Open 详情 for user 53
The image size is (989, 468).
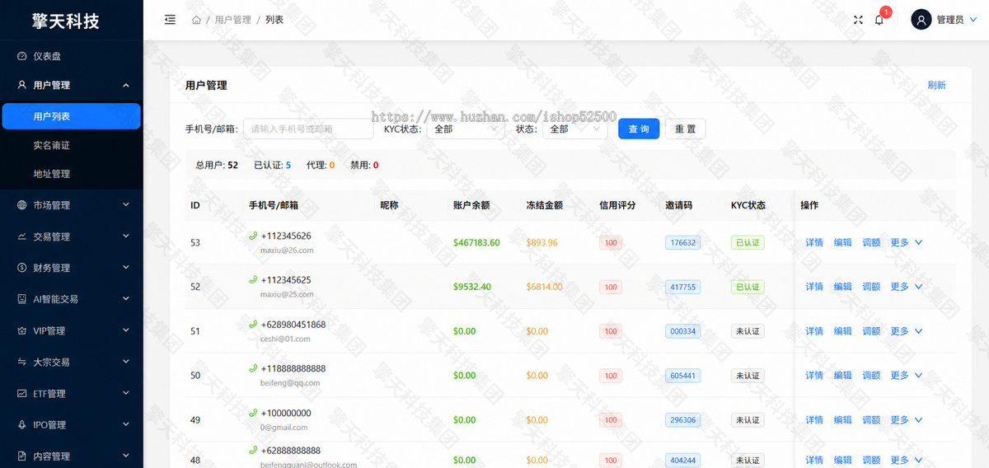point(814,242)
